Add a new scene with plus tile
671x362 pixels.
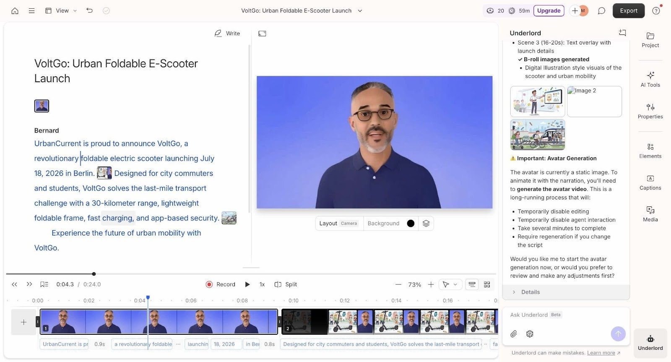23,322
